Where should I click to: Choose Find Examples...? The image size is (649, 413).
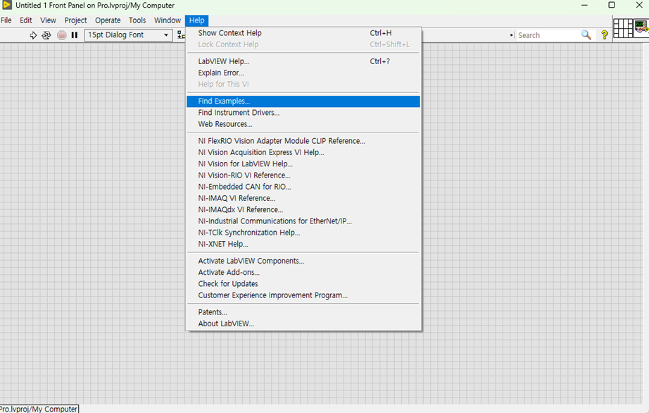pos(303,101)
